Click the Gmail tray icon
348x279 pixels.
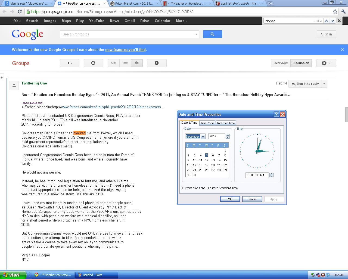click(323, 275)
